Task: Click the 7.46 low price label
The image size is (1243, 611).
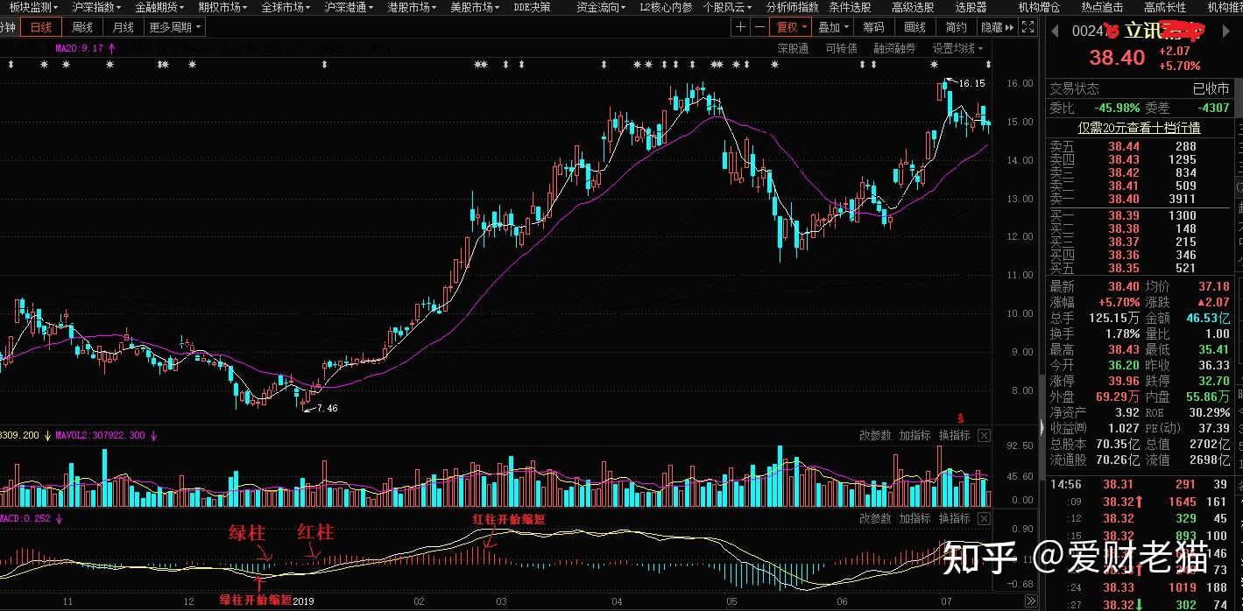Action: pos(328,408)
